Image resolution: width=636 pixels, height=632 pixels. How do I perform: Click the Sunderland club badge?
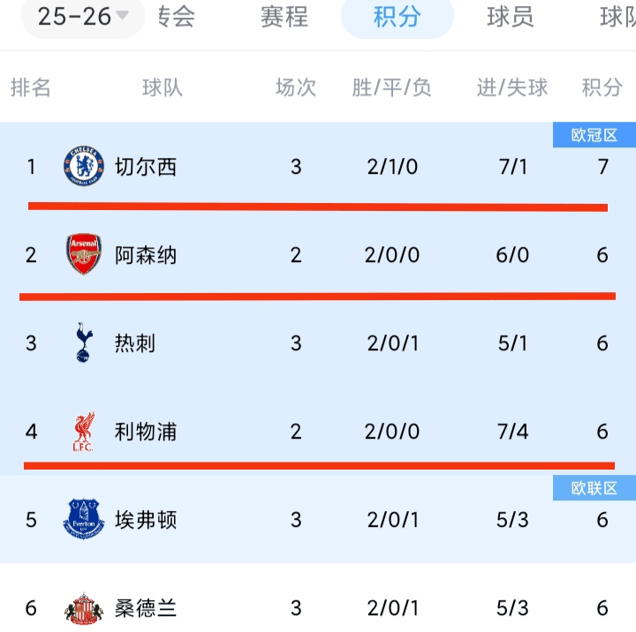(x=84, y=608)
